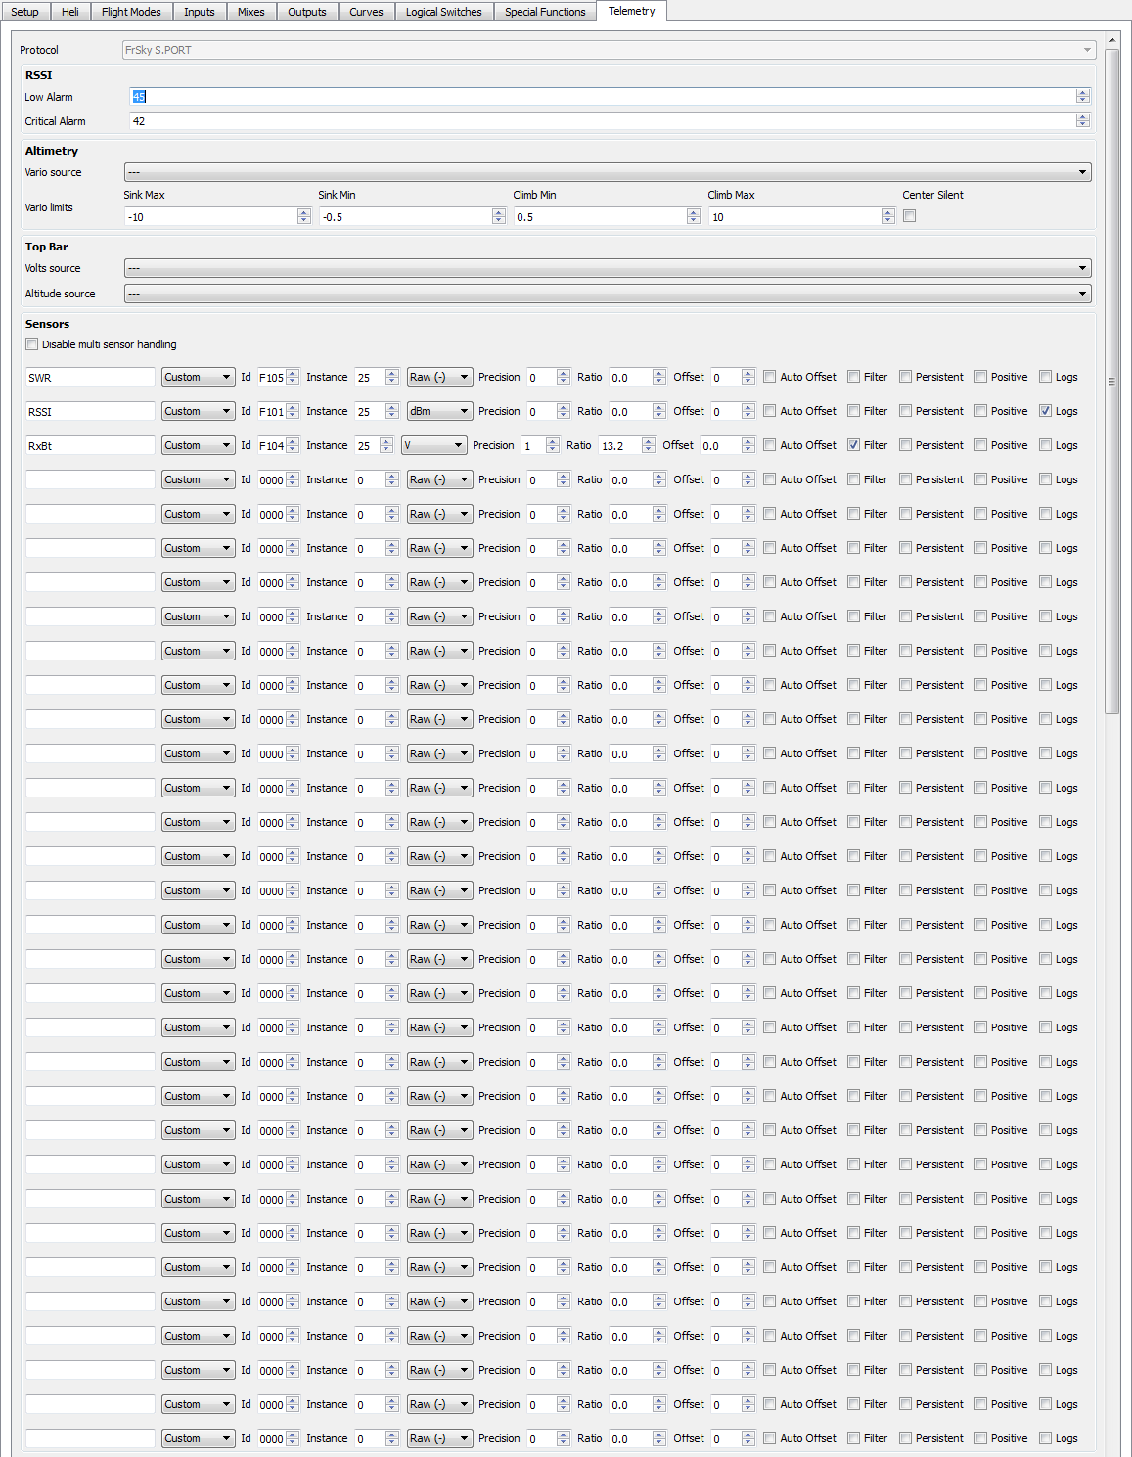Expand the Vario source dropdown
This screenshot has height=1457, width=1132.
click(607, 172)
